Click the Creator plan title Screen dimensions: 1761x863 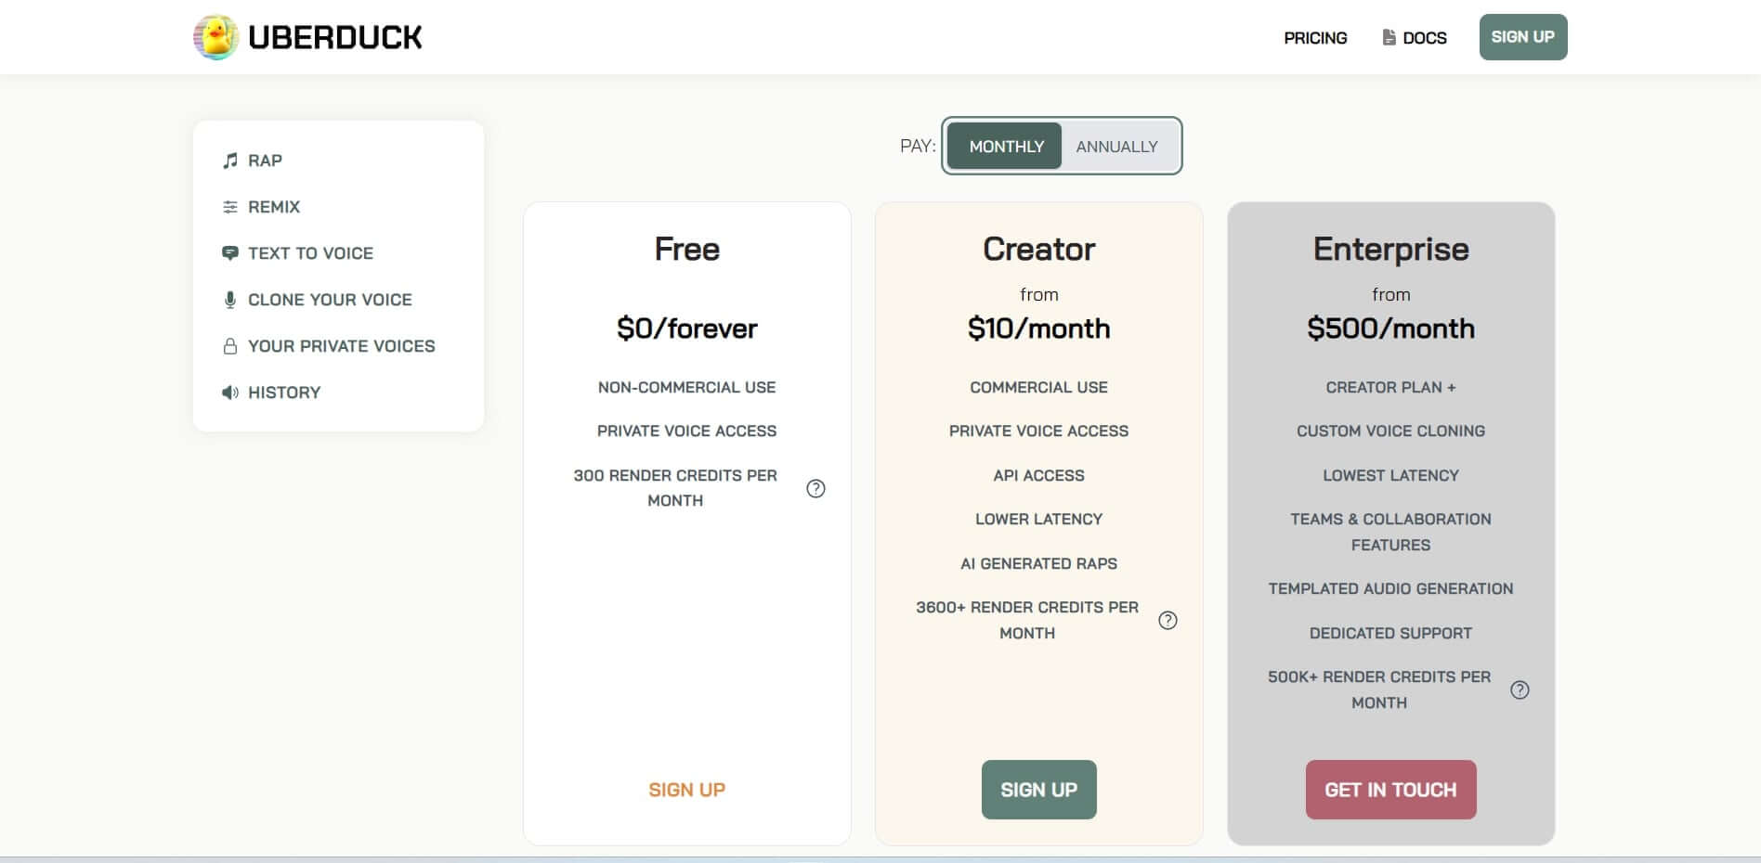click(x=1038, y=249)
